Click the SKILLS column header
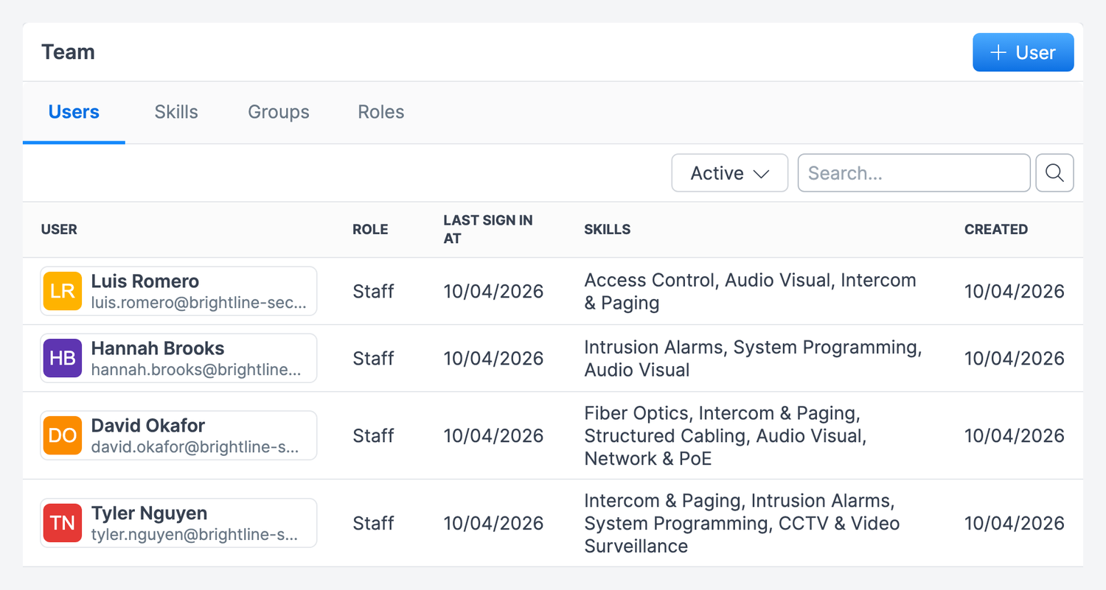The height and width of the screenshot is (590, 1106). click(608, 229)
